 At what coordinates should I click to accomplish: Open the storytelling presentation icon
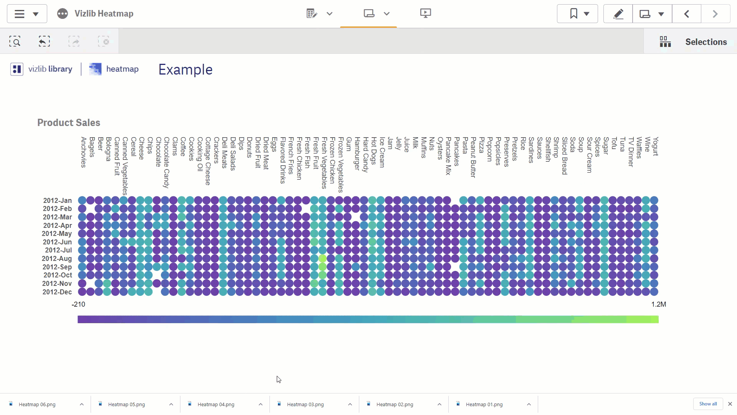[425, 13]
